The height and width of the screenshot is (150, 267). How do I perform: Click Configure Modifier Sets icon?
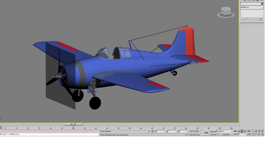261,19
